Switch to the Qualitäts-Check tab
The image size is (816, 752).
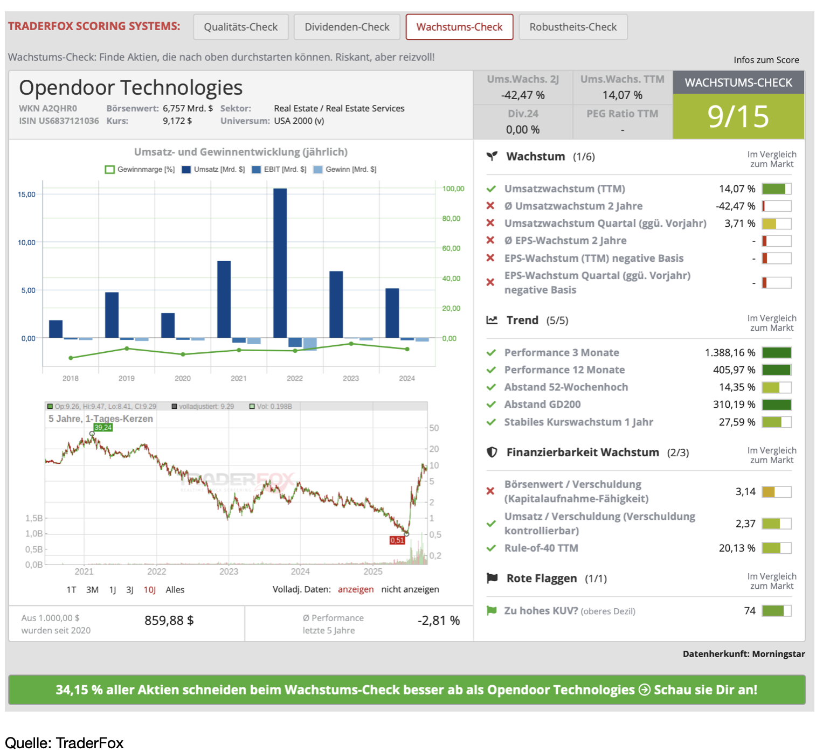[x=240, y=27]
